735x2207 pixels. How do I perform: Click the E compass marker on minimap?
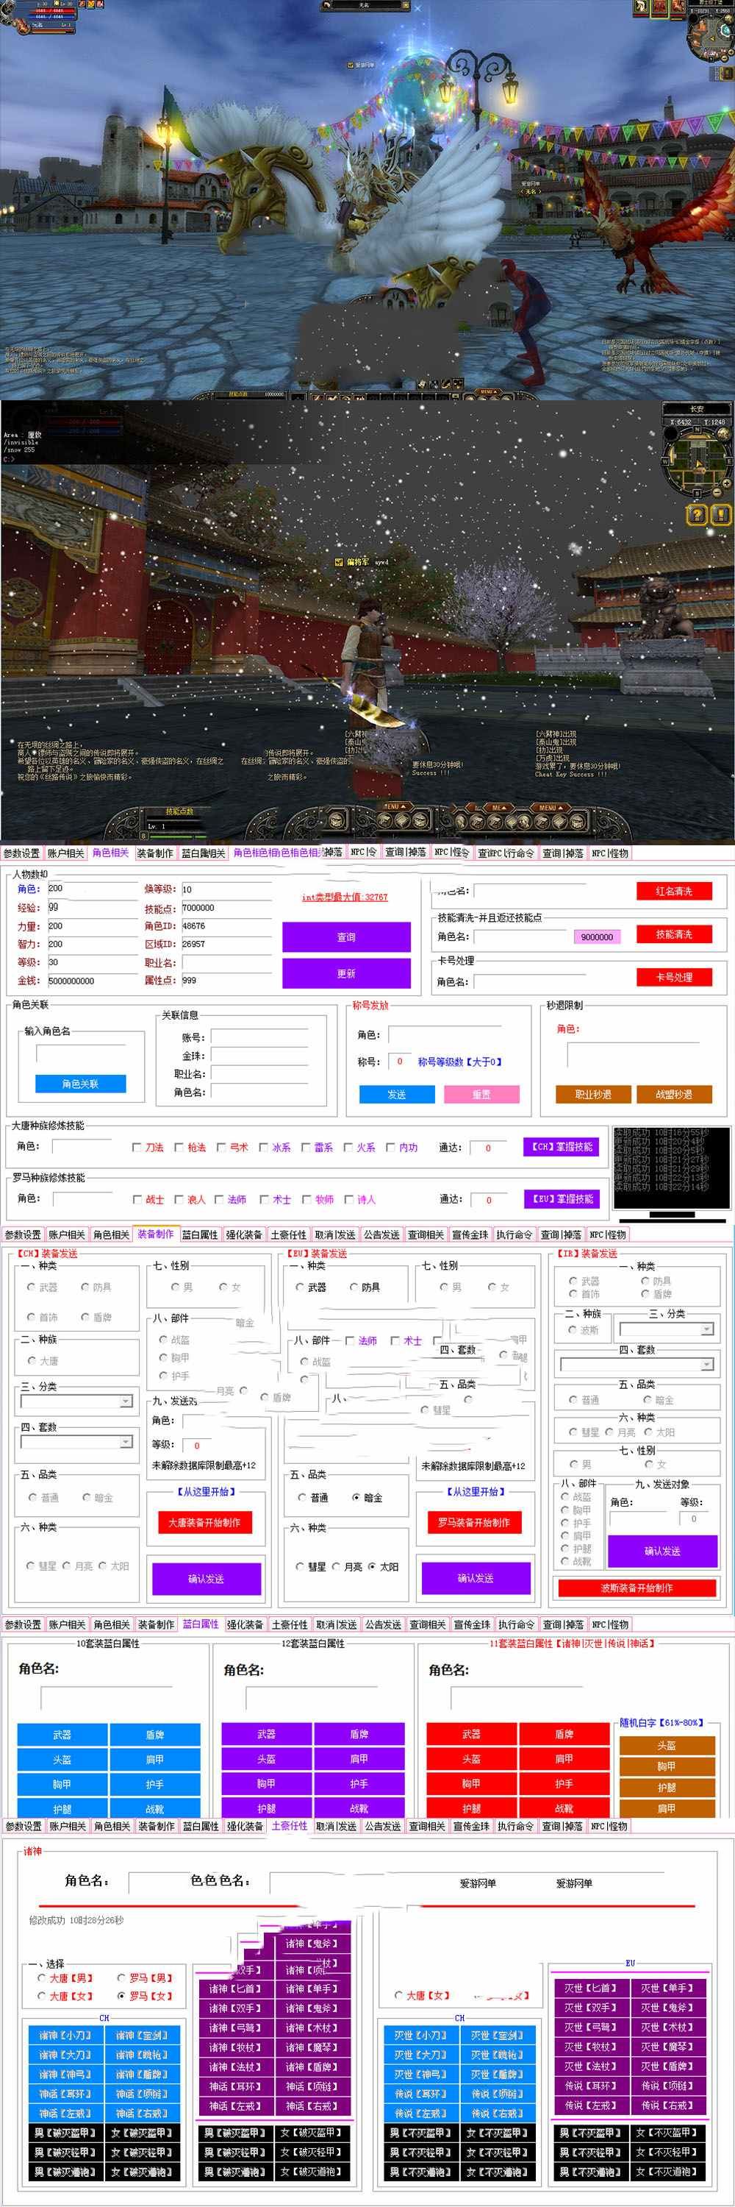click(729, 462)
